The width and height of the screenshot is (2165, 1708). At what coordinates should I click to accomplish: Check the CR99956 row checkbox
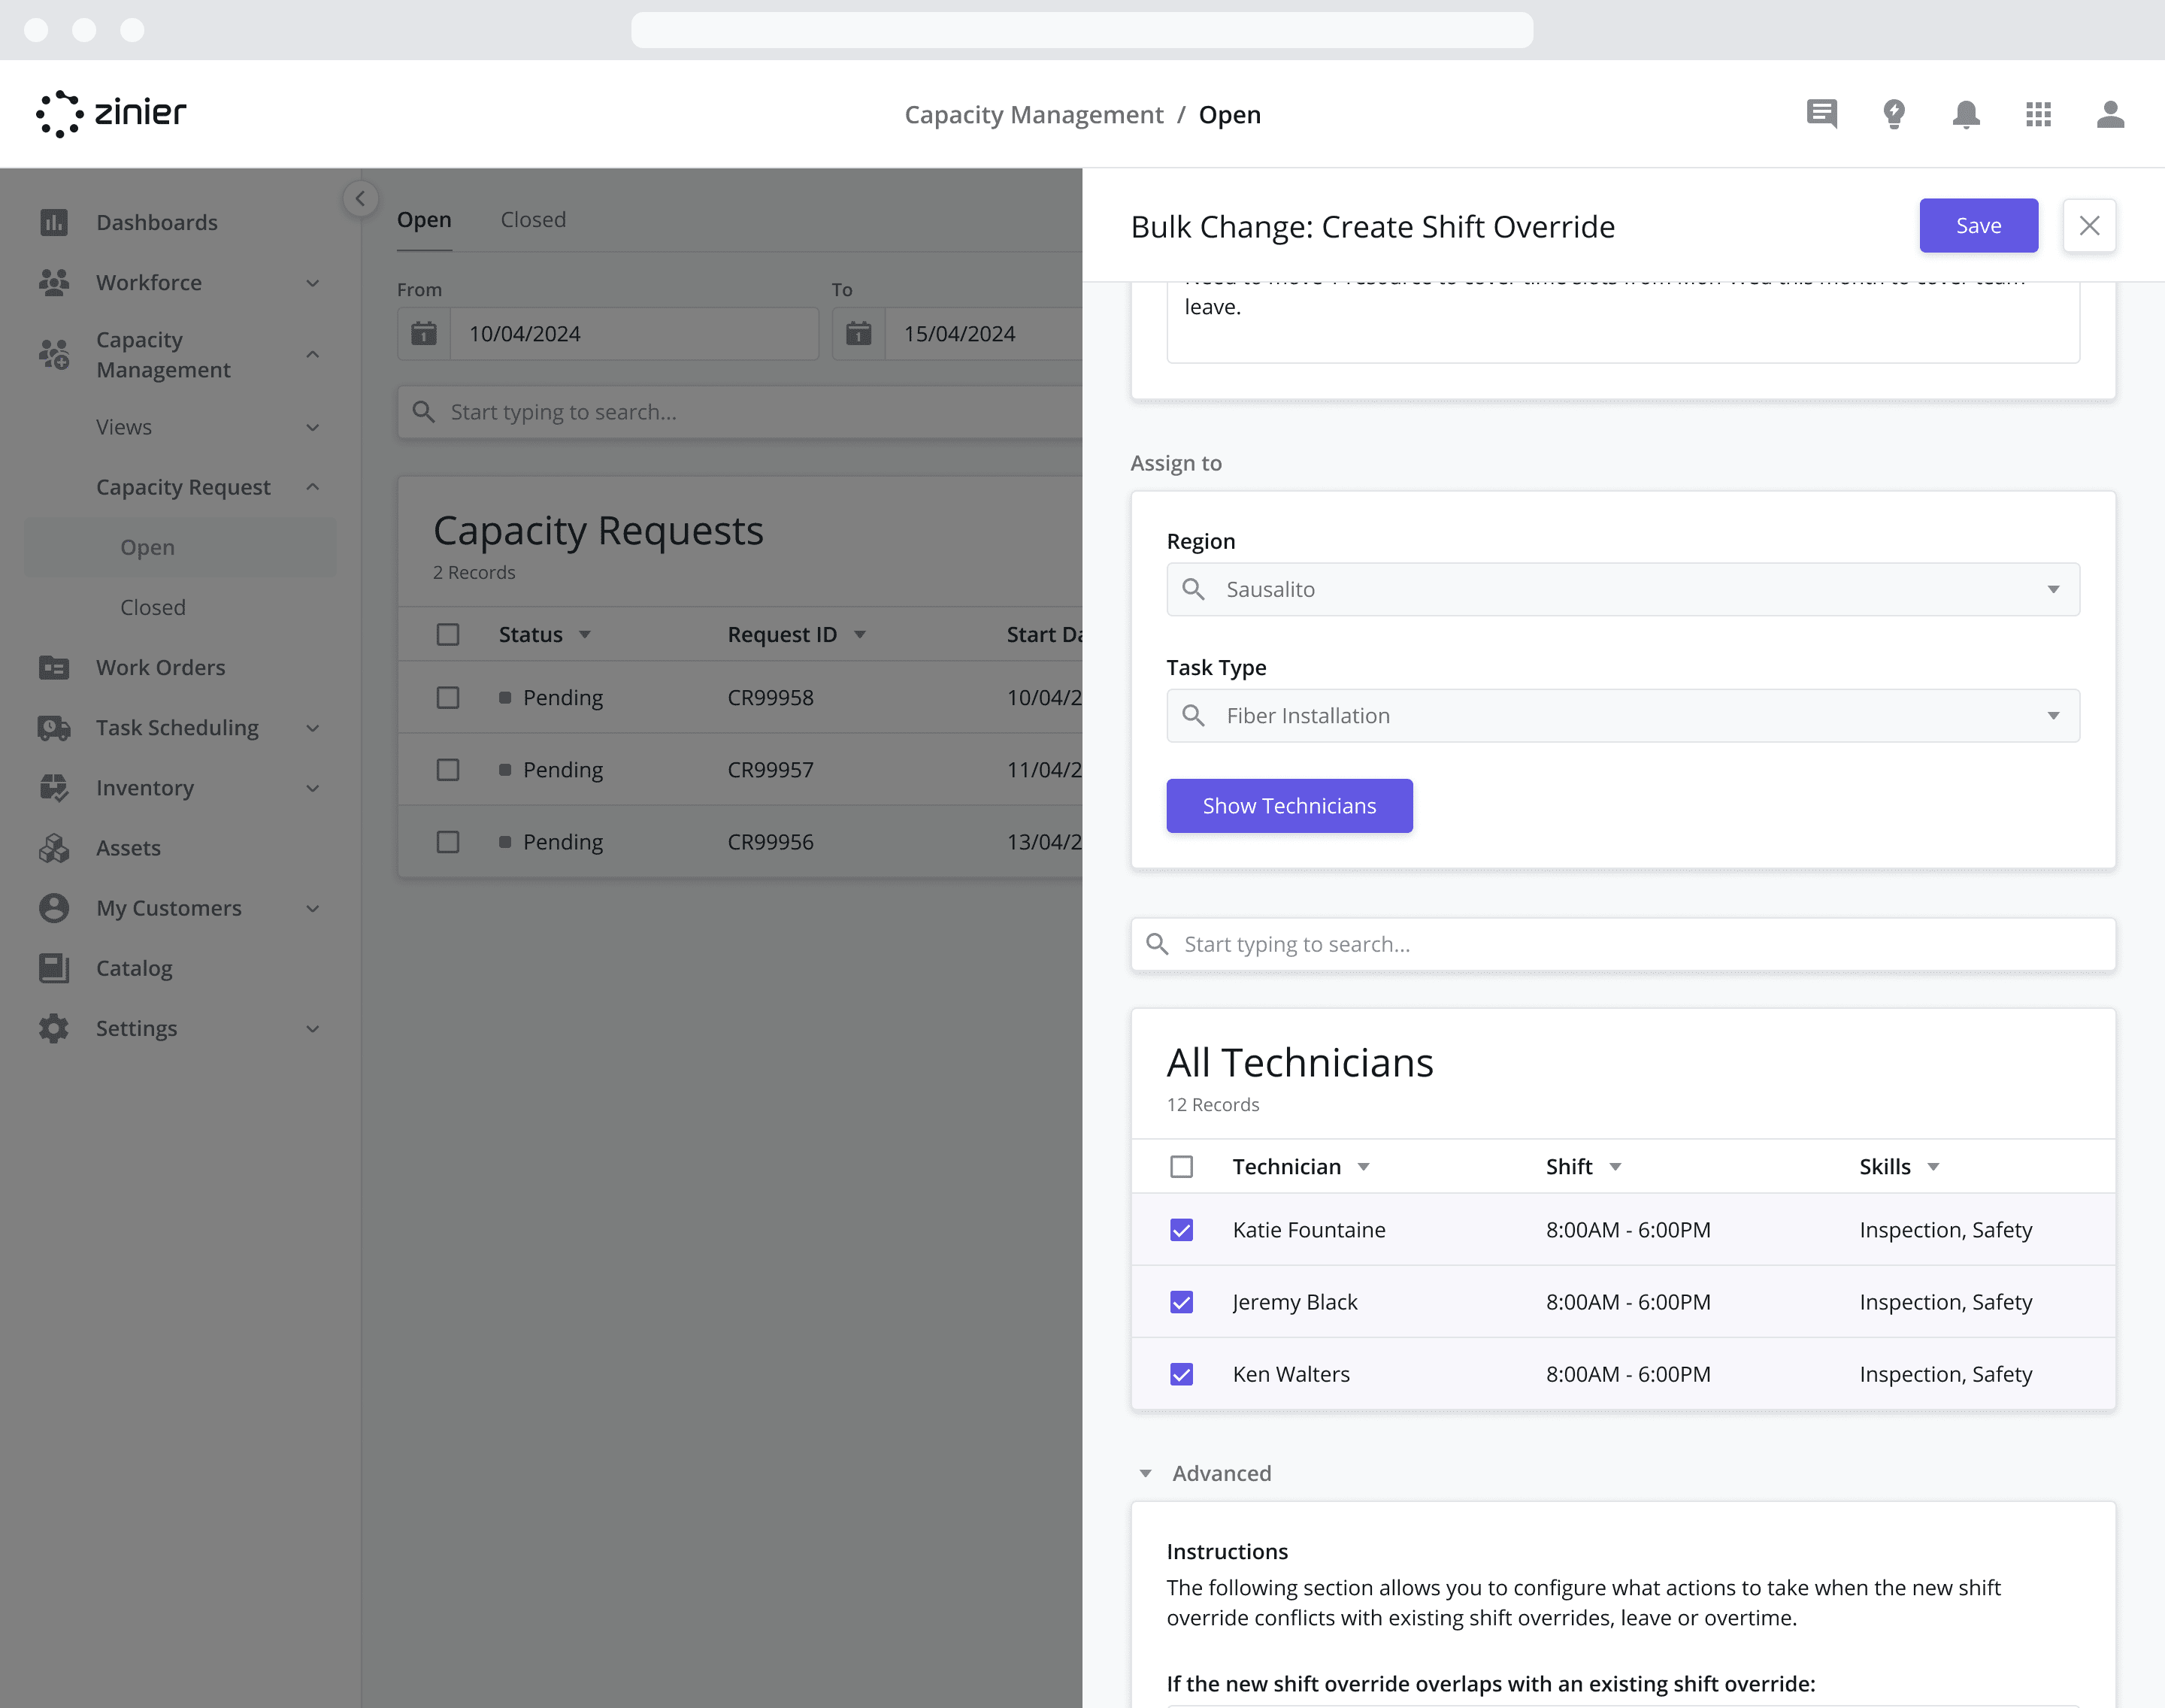click(448, 841)
